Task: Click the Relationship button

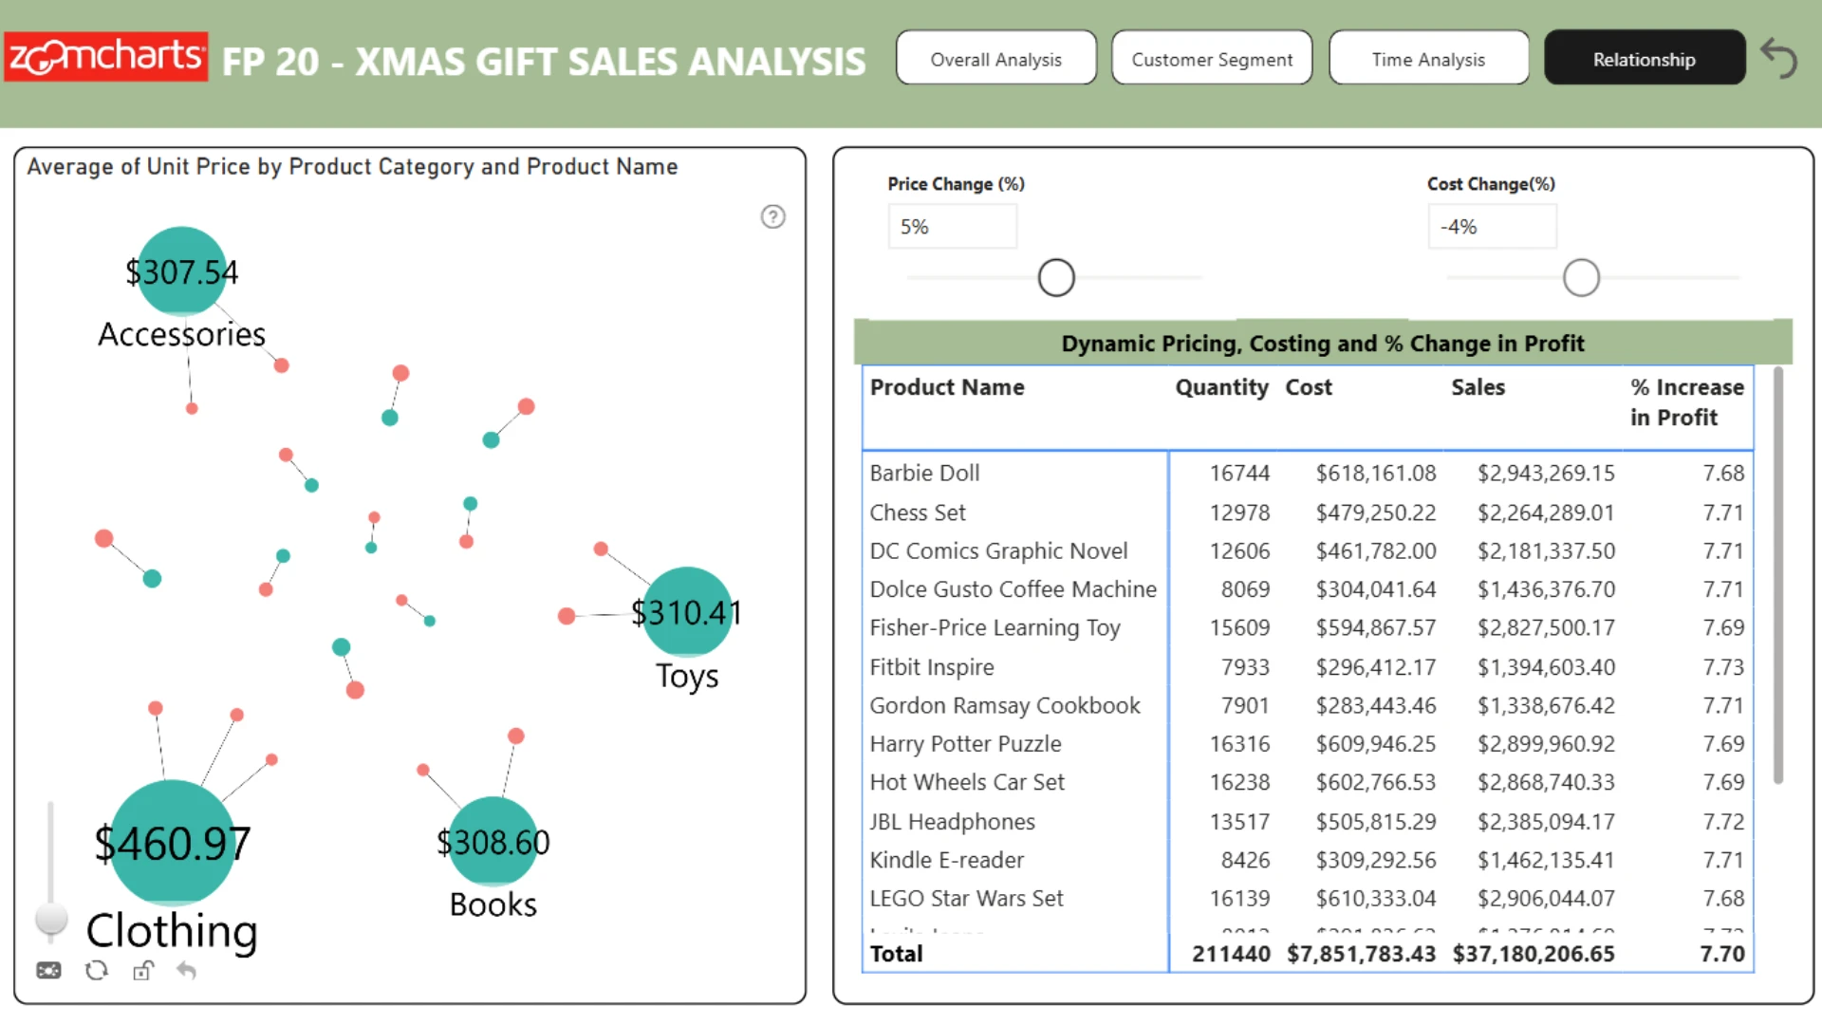Action: [1645, 59]
